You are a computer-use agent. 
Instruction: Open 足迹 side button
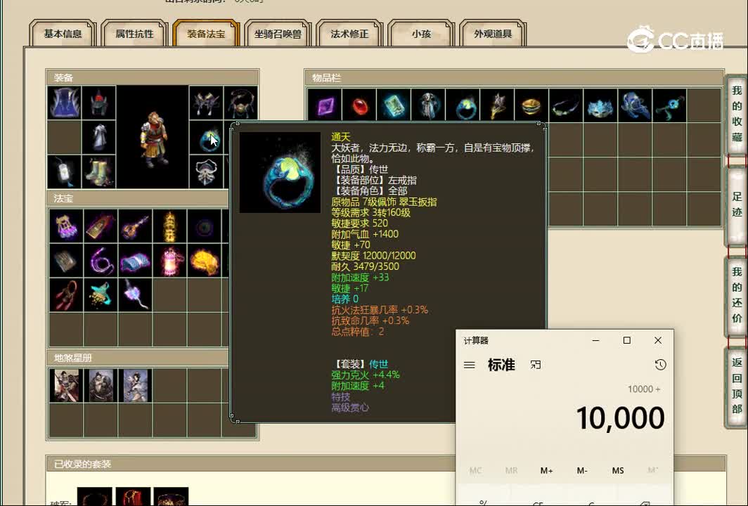pyautogui.click(x=737, y=205)
